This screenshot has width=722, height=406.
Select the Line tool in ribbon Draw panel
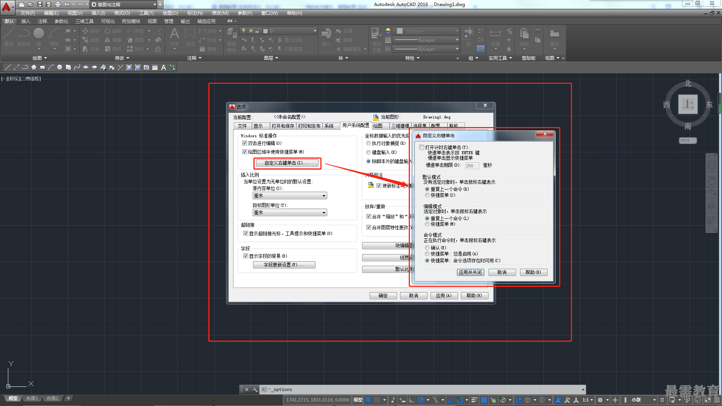9,36
